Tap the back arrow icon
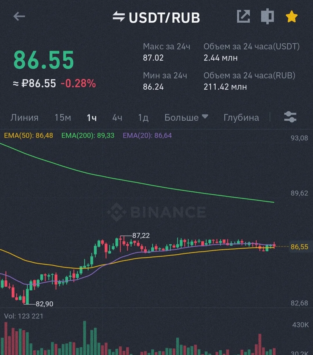Screen dimensions: 313x355 click(x=19, y=17)
